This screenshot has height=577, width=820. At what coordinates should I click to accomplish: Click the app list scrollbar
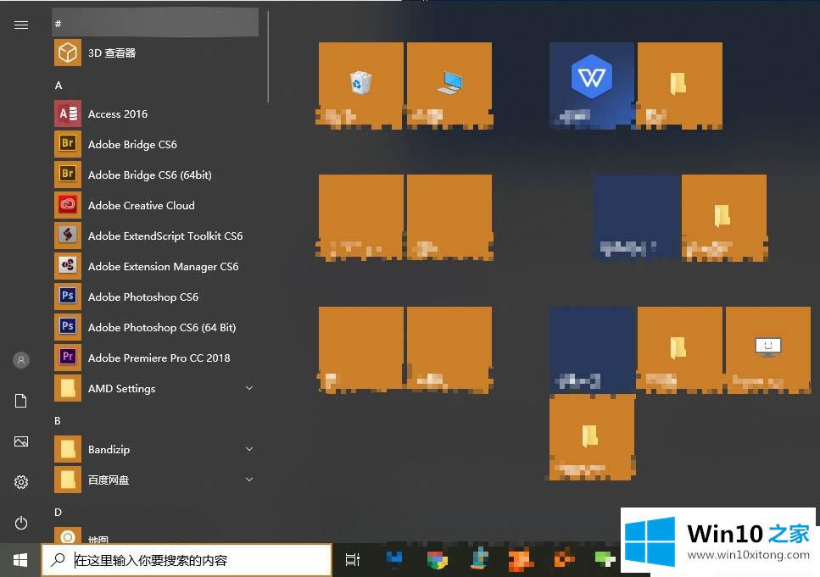[268, 58]
